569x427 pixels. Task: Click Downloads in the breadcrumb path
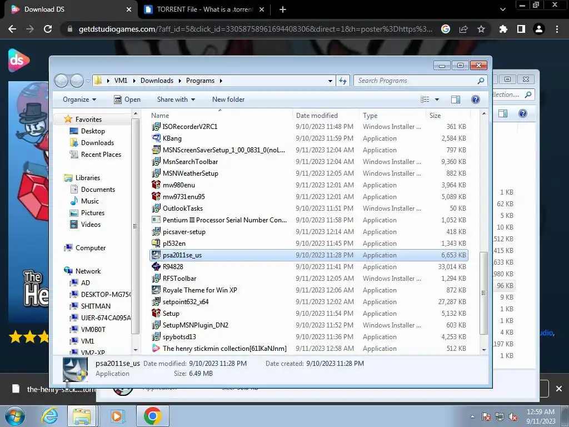tap(157, 81)
